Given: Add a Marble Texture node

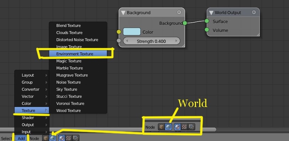Looking at the screenshot, I should [78, 68].
